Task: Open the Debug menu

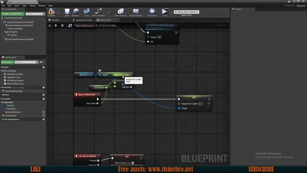Action: tap(33, 6)
